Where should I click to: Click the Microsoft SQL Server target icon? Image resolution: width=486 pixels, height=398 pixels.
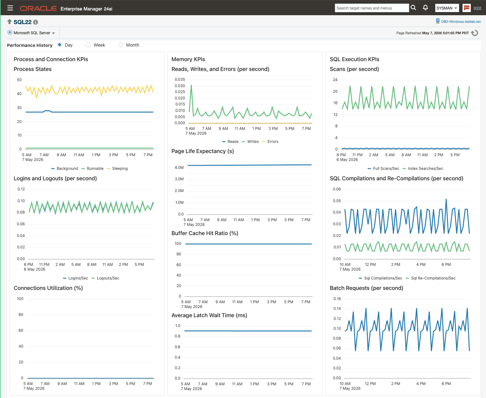[x=10, y=32]
